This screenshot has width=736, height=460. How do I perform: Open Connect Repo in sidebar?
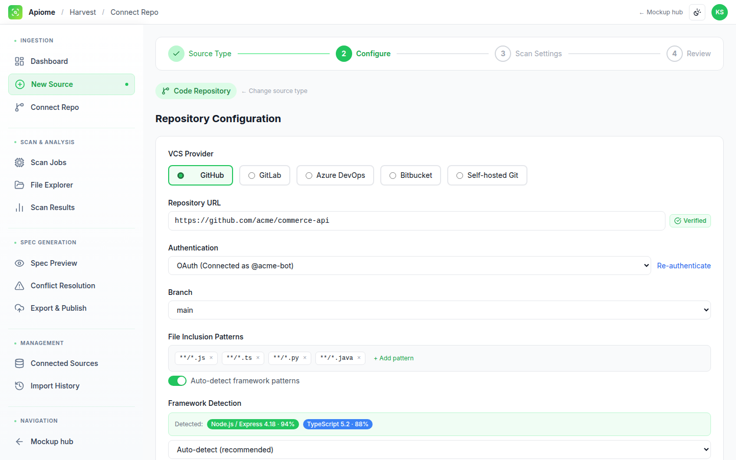point(72,107)
